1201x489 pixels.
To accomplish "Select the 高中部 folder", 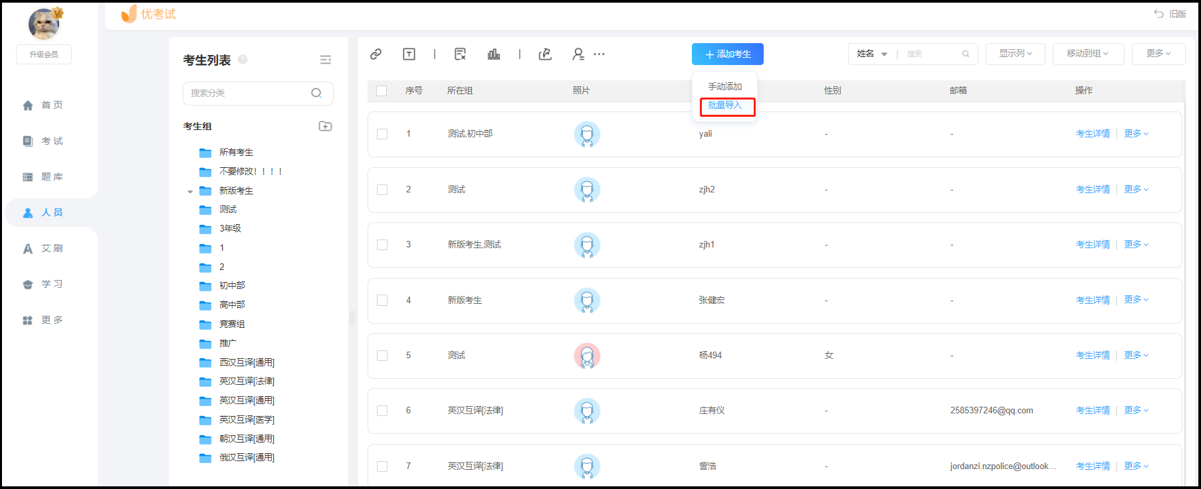I will pyautogui.click(x=222, y=305).
